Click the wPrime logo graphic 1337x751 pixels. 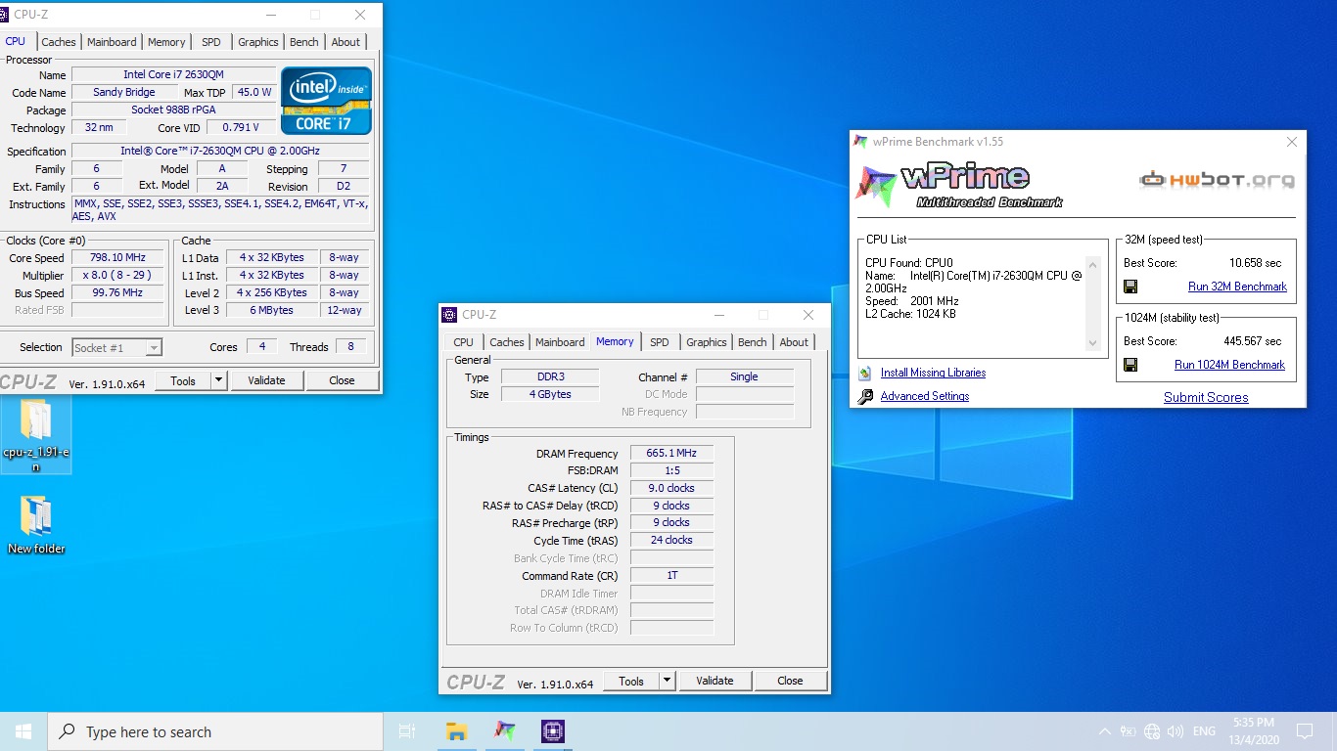coord(958,187)
